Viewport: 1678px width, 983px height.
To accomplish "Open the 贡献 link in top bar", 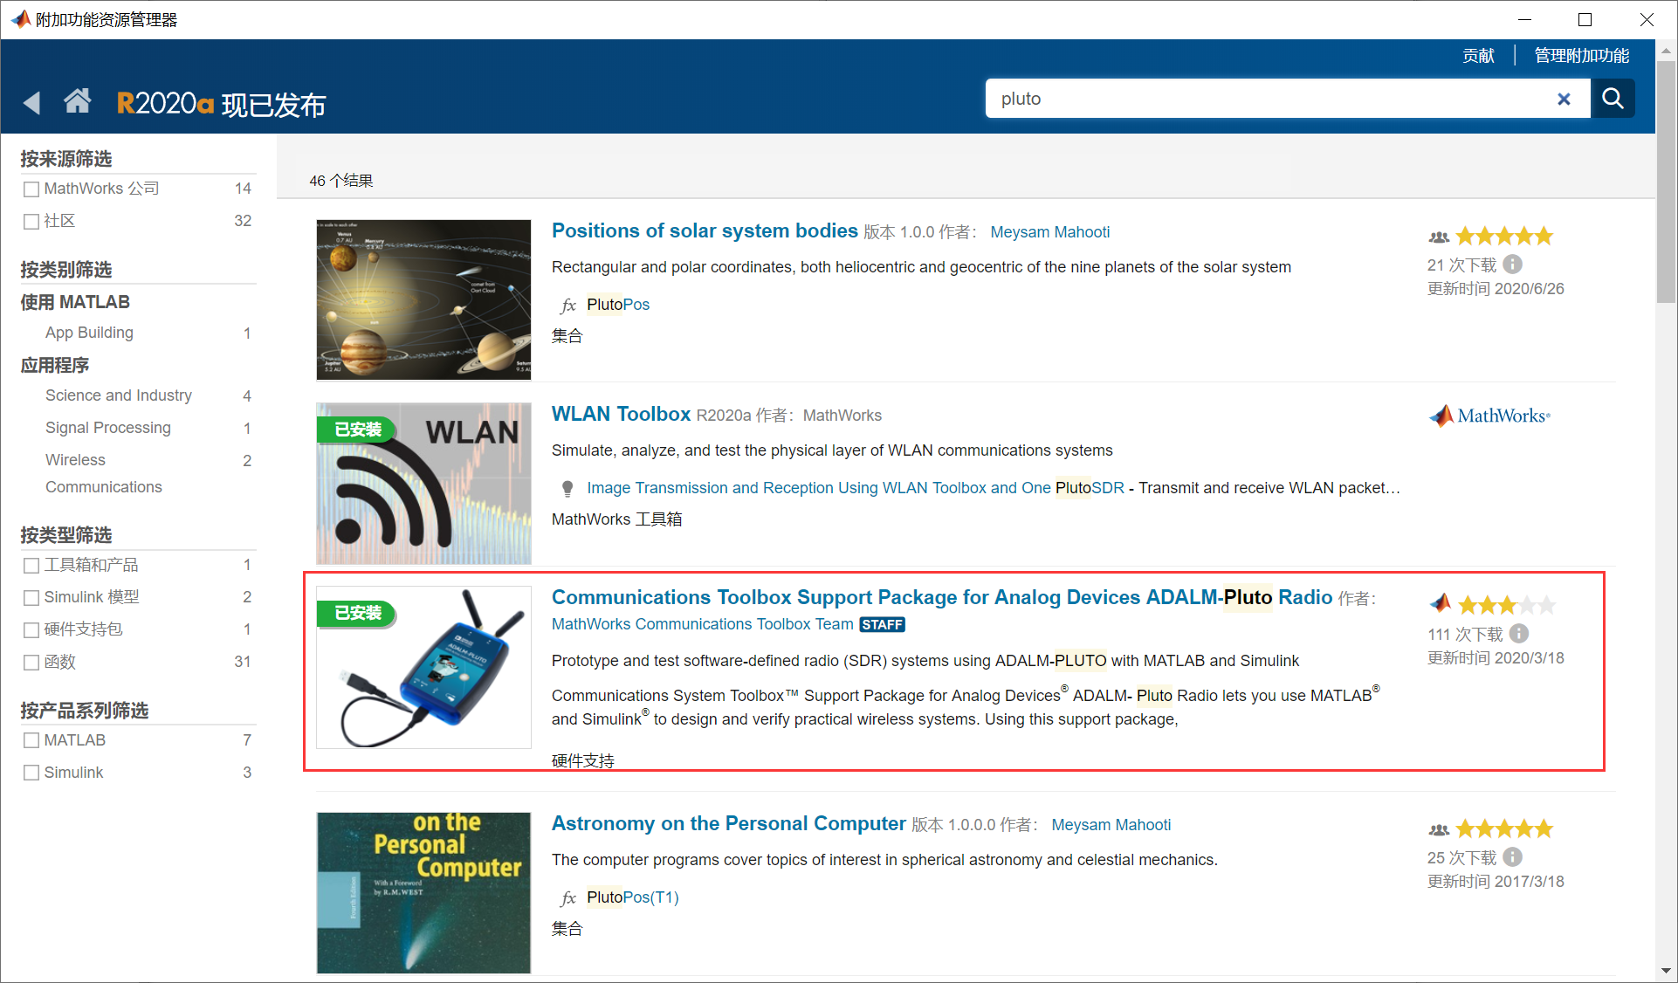I will (1478, 56).
